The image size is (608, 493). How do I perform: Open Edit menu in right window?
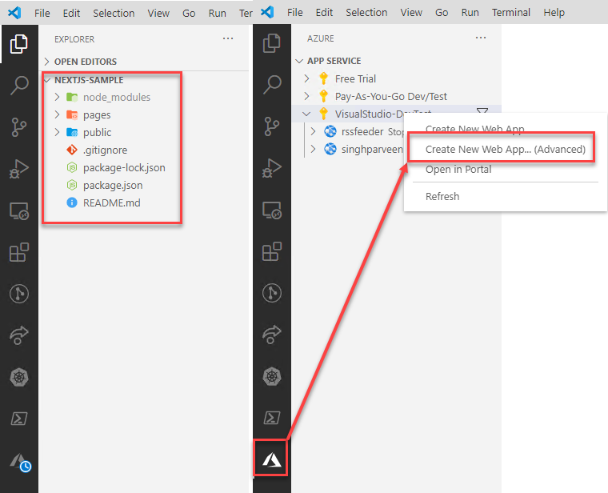[x=324, y=13]
